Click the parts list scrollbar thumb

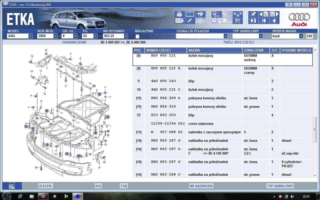(x=315, y=129)
